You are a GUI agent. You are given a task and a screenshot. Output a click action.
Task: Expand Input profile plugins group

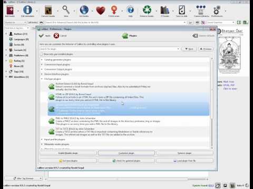(x=42, y=140)
